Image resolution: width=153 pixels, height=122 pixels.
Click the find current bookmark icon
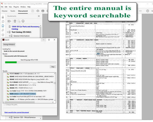(x=23, y=21)
